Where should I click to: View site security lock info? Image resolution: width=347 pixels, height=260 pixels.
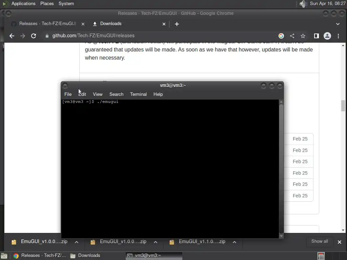(47, 36)
